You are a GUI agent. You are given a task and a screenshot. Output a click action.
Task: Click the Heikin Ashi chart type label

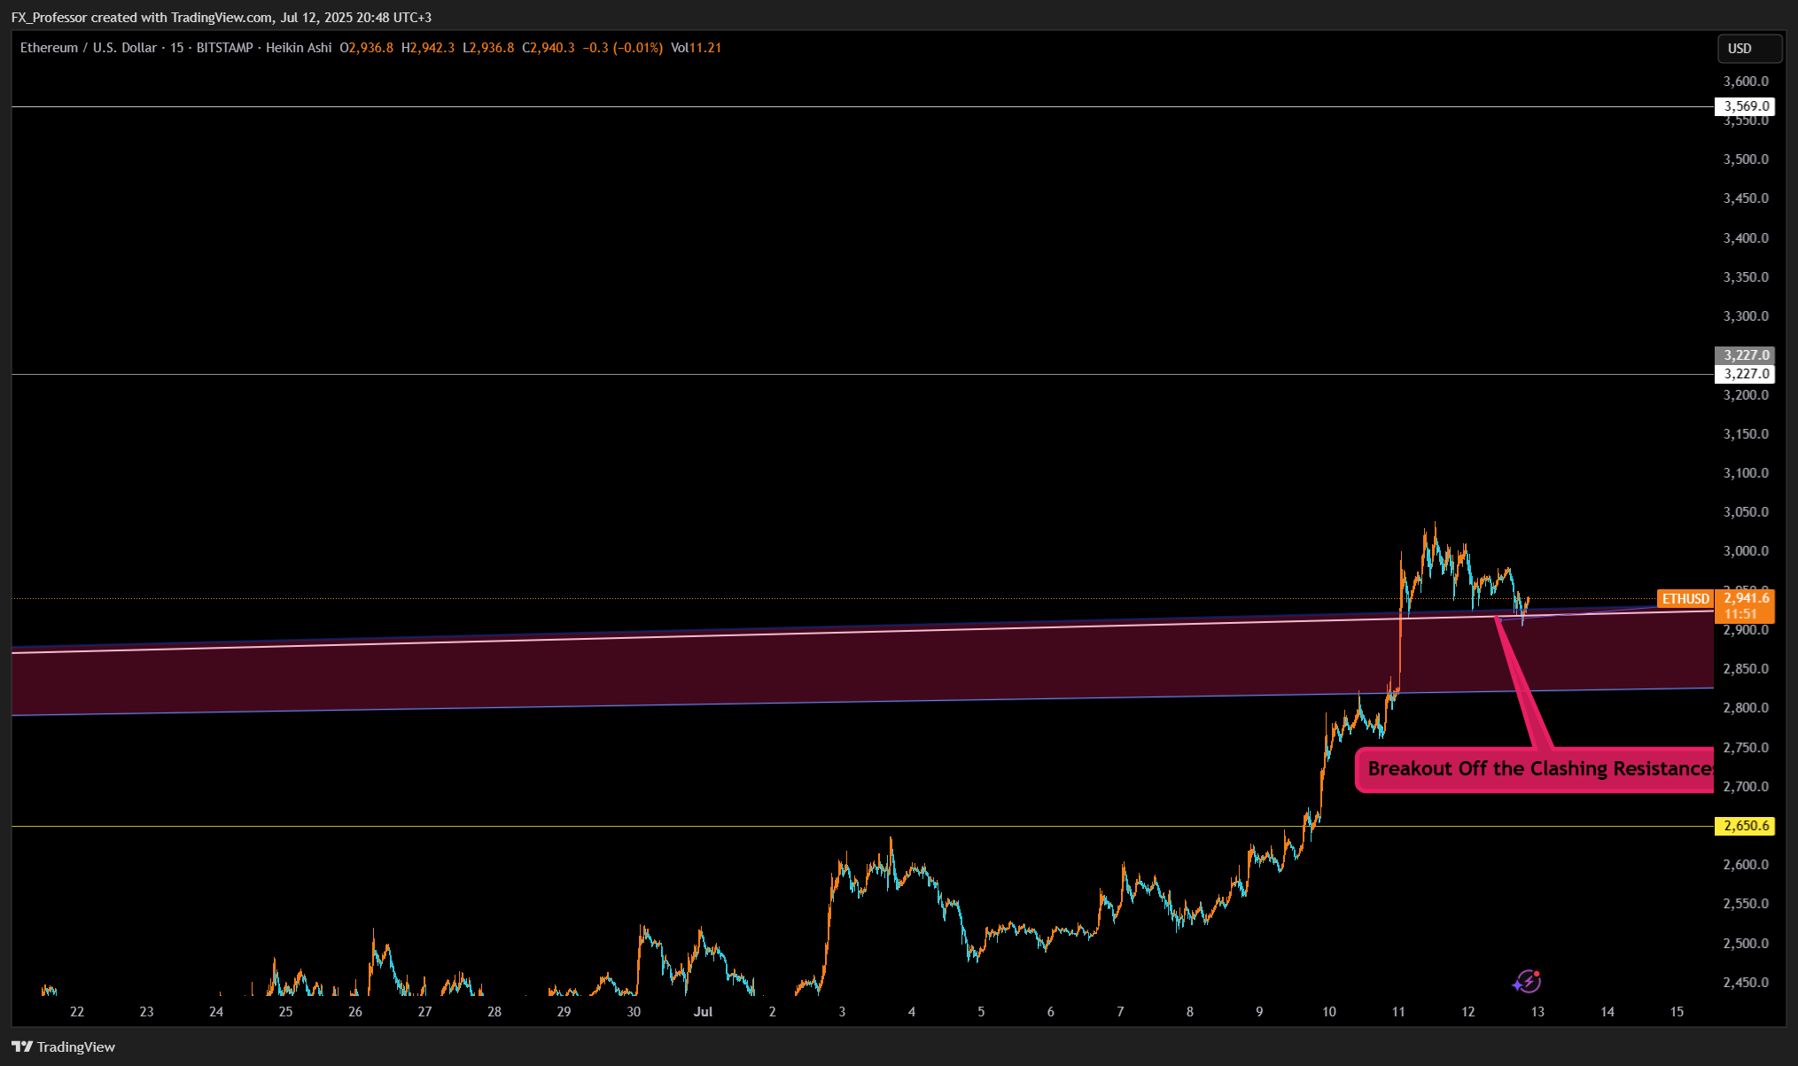click(x=299, y=48)
